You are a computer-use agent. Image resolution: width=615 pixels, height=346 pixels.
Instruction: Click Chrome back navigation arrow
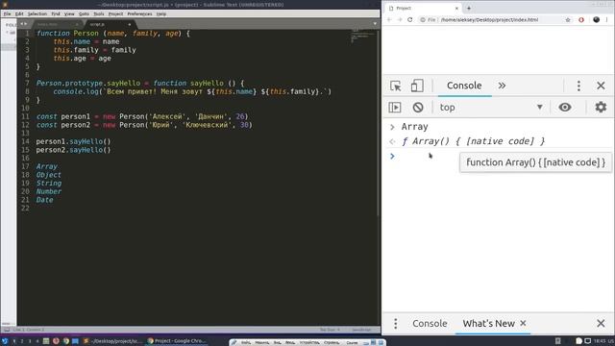pyautogui.click(x=389, y=19)
